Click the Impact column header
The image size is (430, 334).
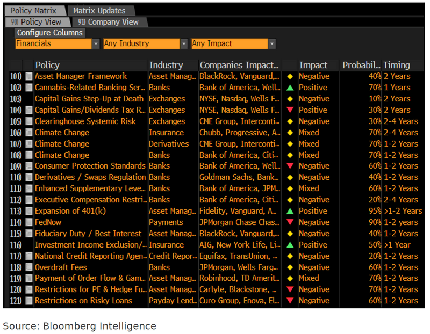(313, 65)
